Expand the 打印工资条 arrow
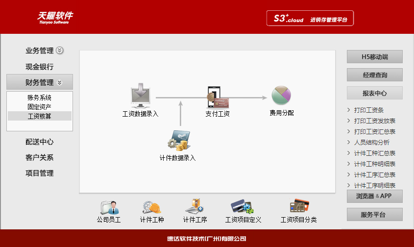Image resolution: width=414 pixels, height=247 pixels. 348,110
